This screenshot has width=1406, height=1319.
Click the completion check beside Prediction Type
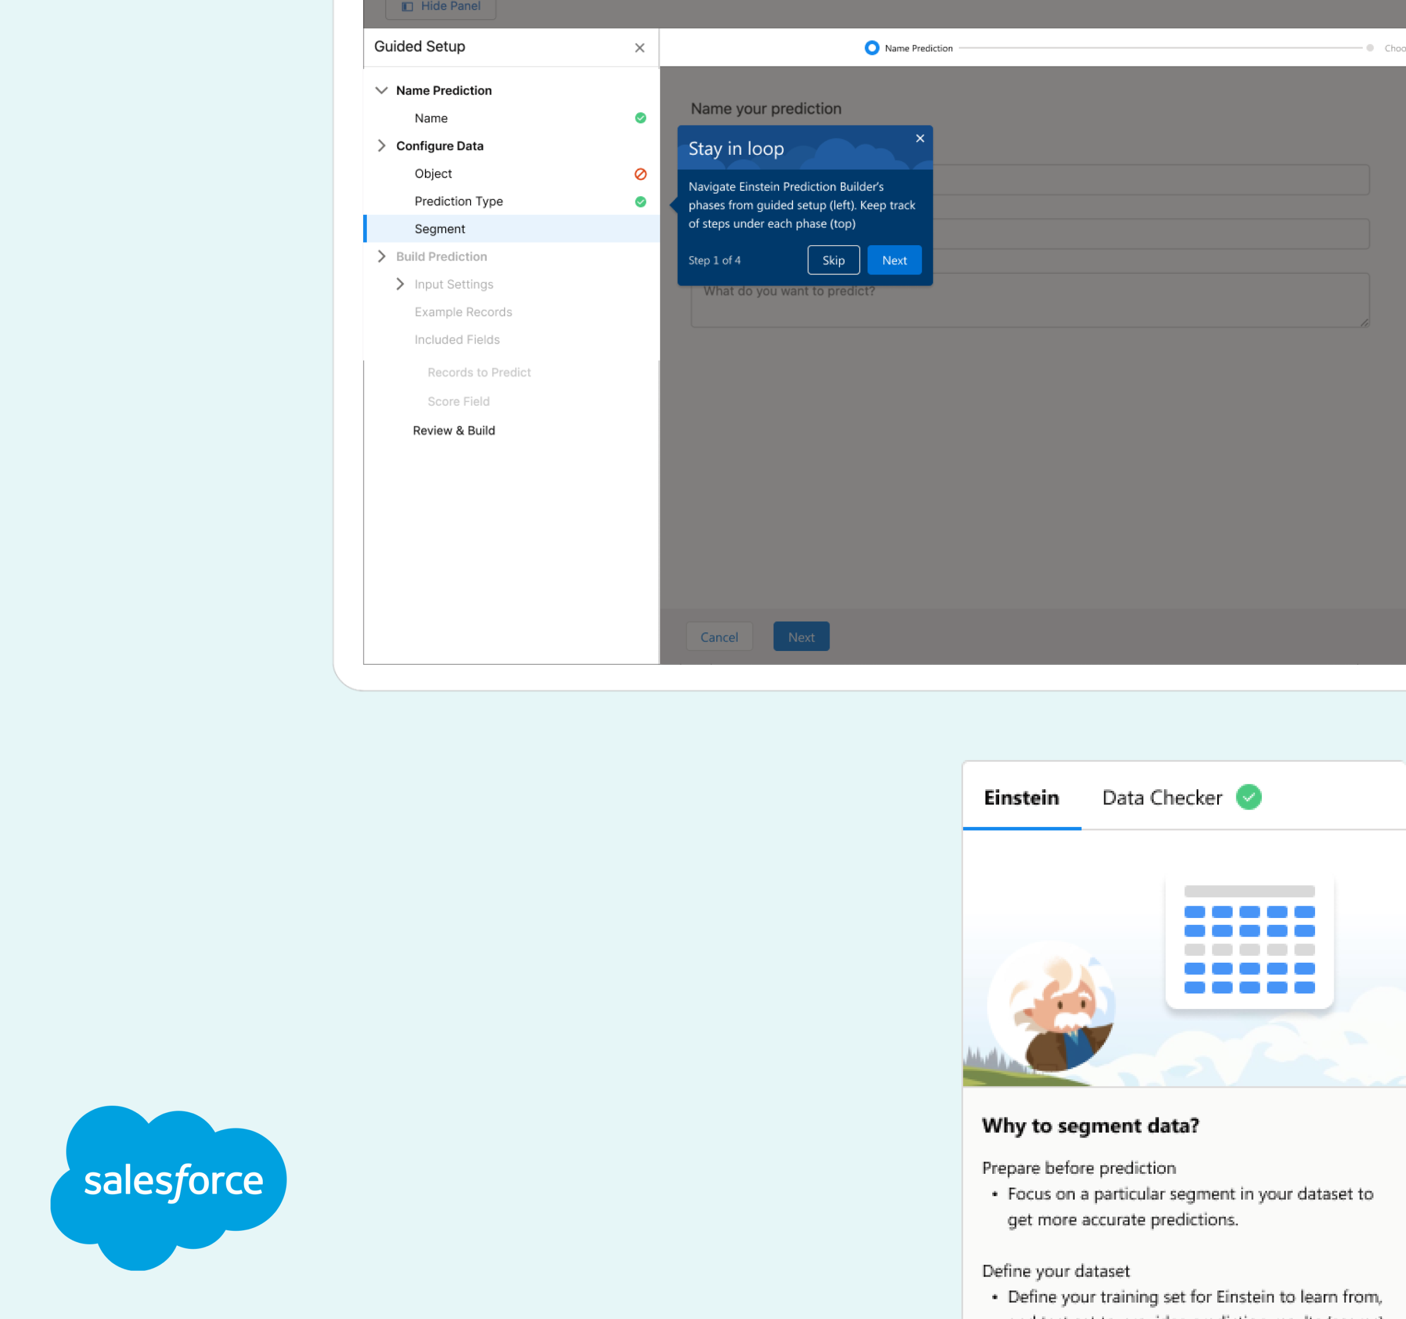[x=640, y=202]
